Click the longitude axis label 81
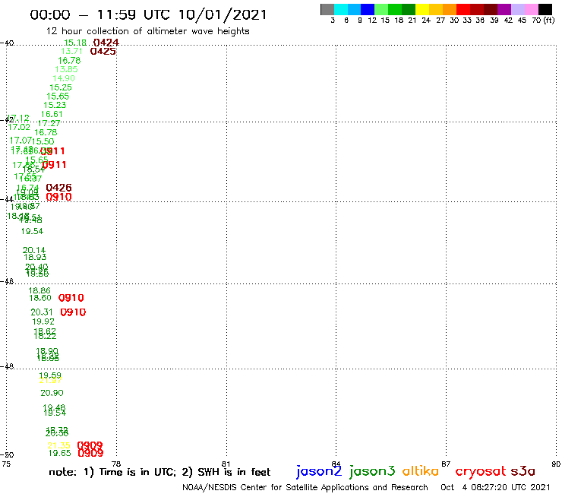 click(x=226, y=464)
